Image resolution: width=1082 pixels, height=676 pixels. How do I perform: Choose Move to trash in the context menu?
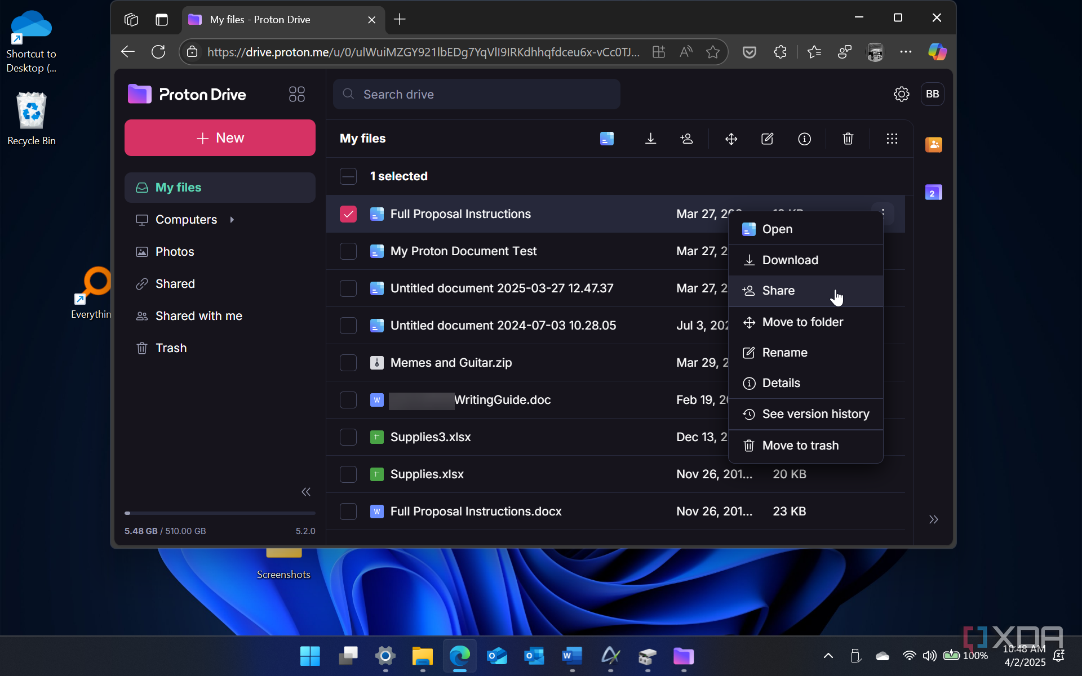tap(805, 446)
